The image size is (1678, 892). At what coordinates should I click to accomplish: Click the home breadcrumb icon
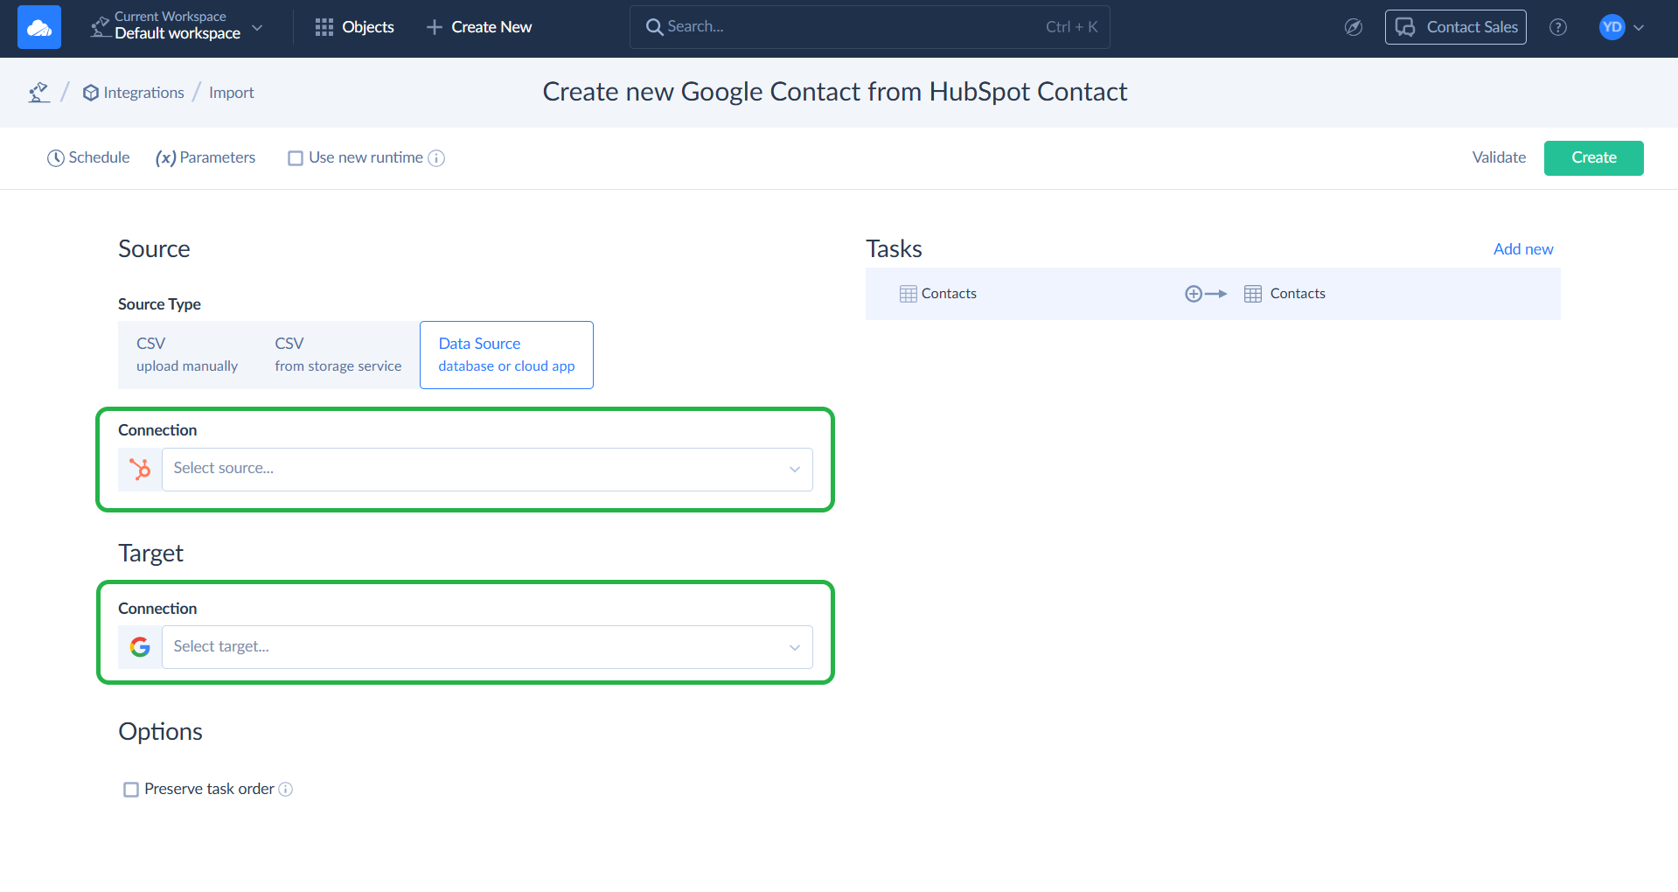coord(38,93)
